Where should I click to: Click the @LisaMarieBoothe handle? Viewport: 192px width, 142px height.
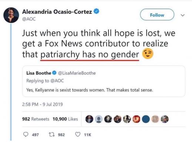(77, 73)
